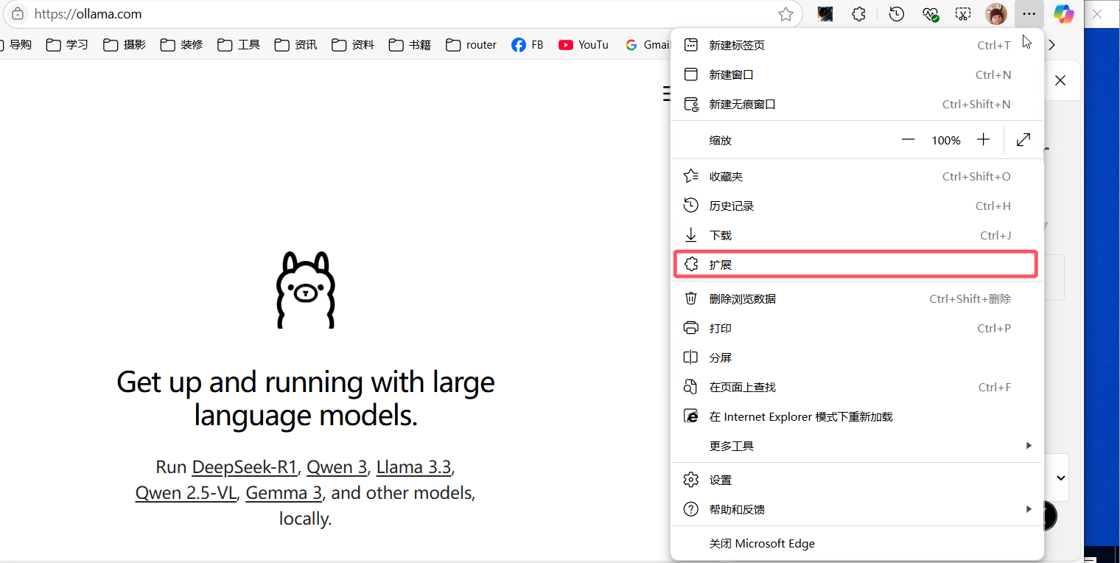The height and width of the screenshot is (563, 1120).
Task: Click the full screen zoom arrow icon
Action: 1023,140
